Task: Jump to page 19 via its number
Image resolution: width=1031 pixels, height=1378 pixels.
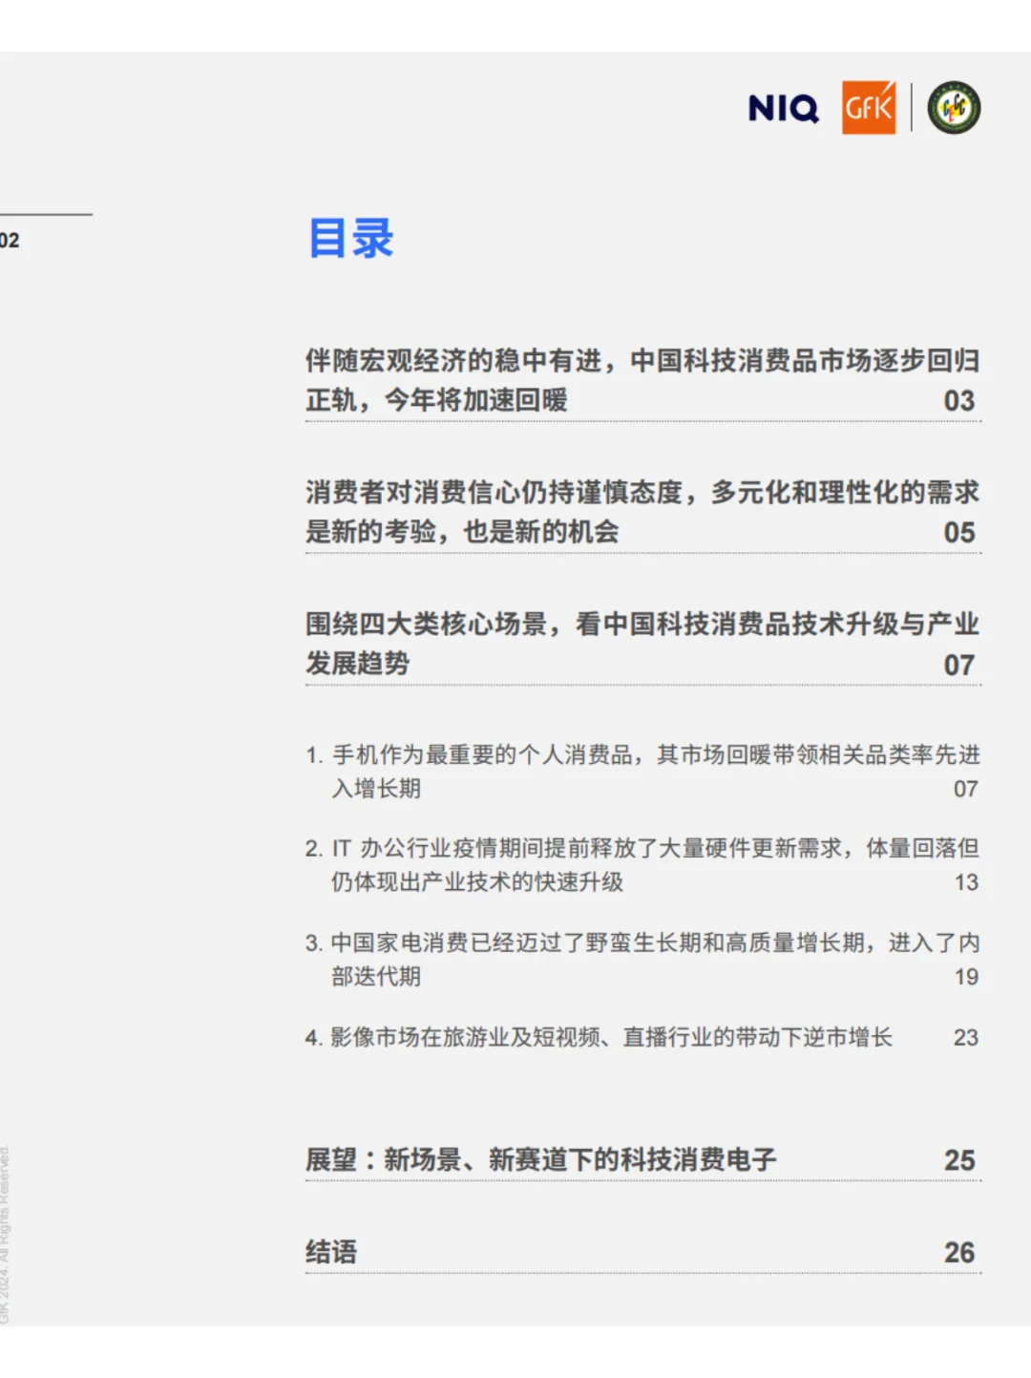Action: coord(967,977)
